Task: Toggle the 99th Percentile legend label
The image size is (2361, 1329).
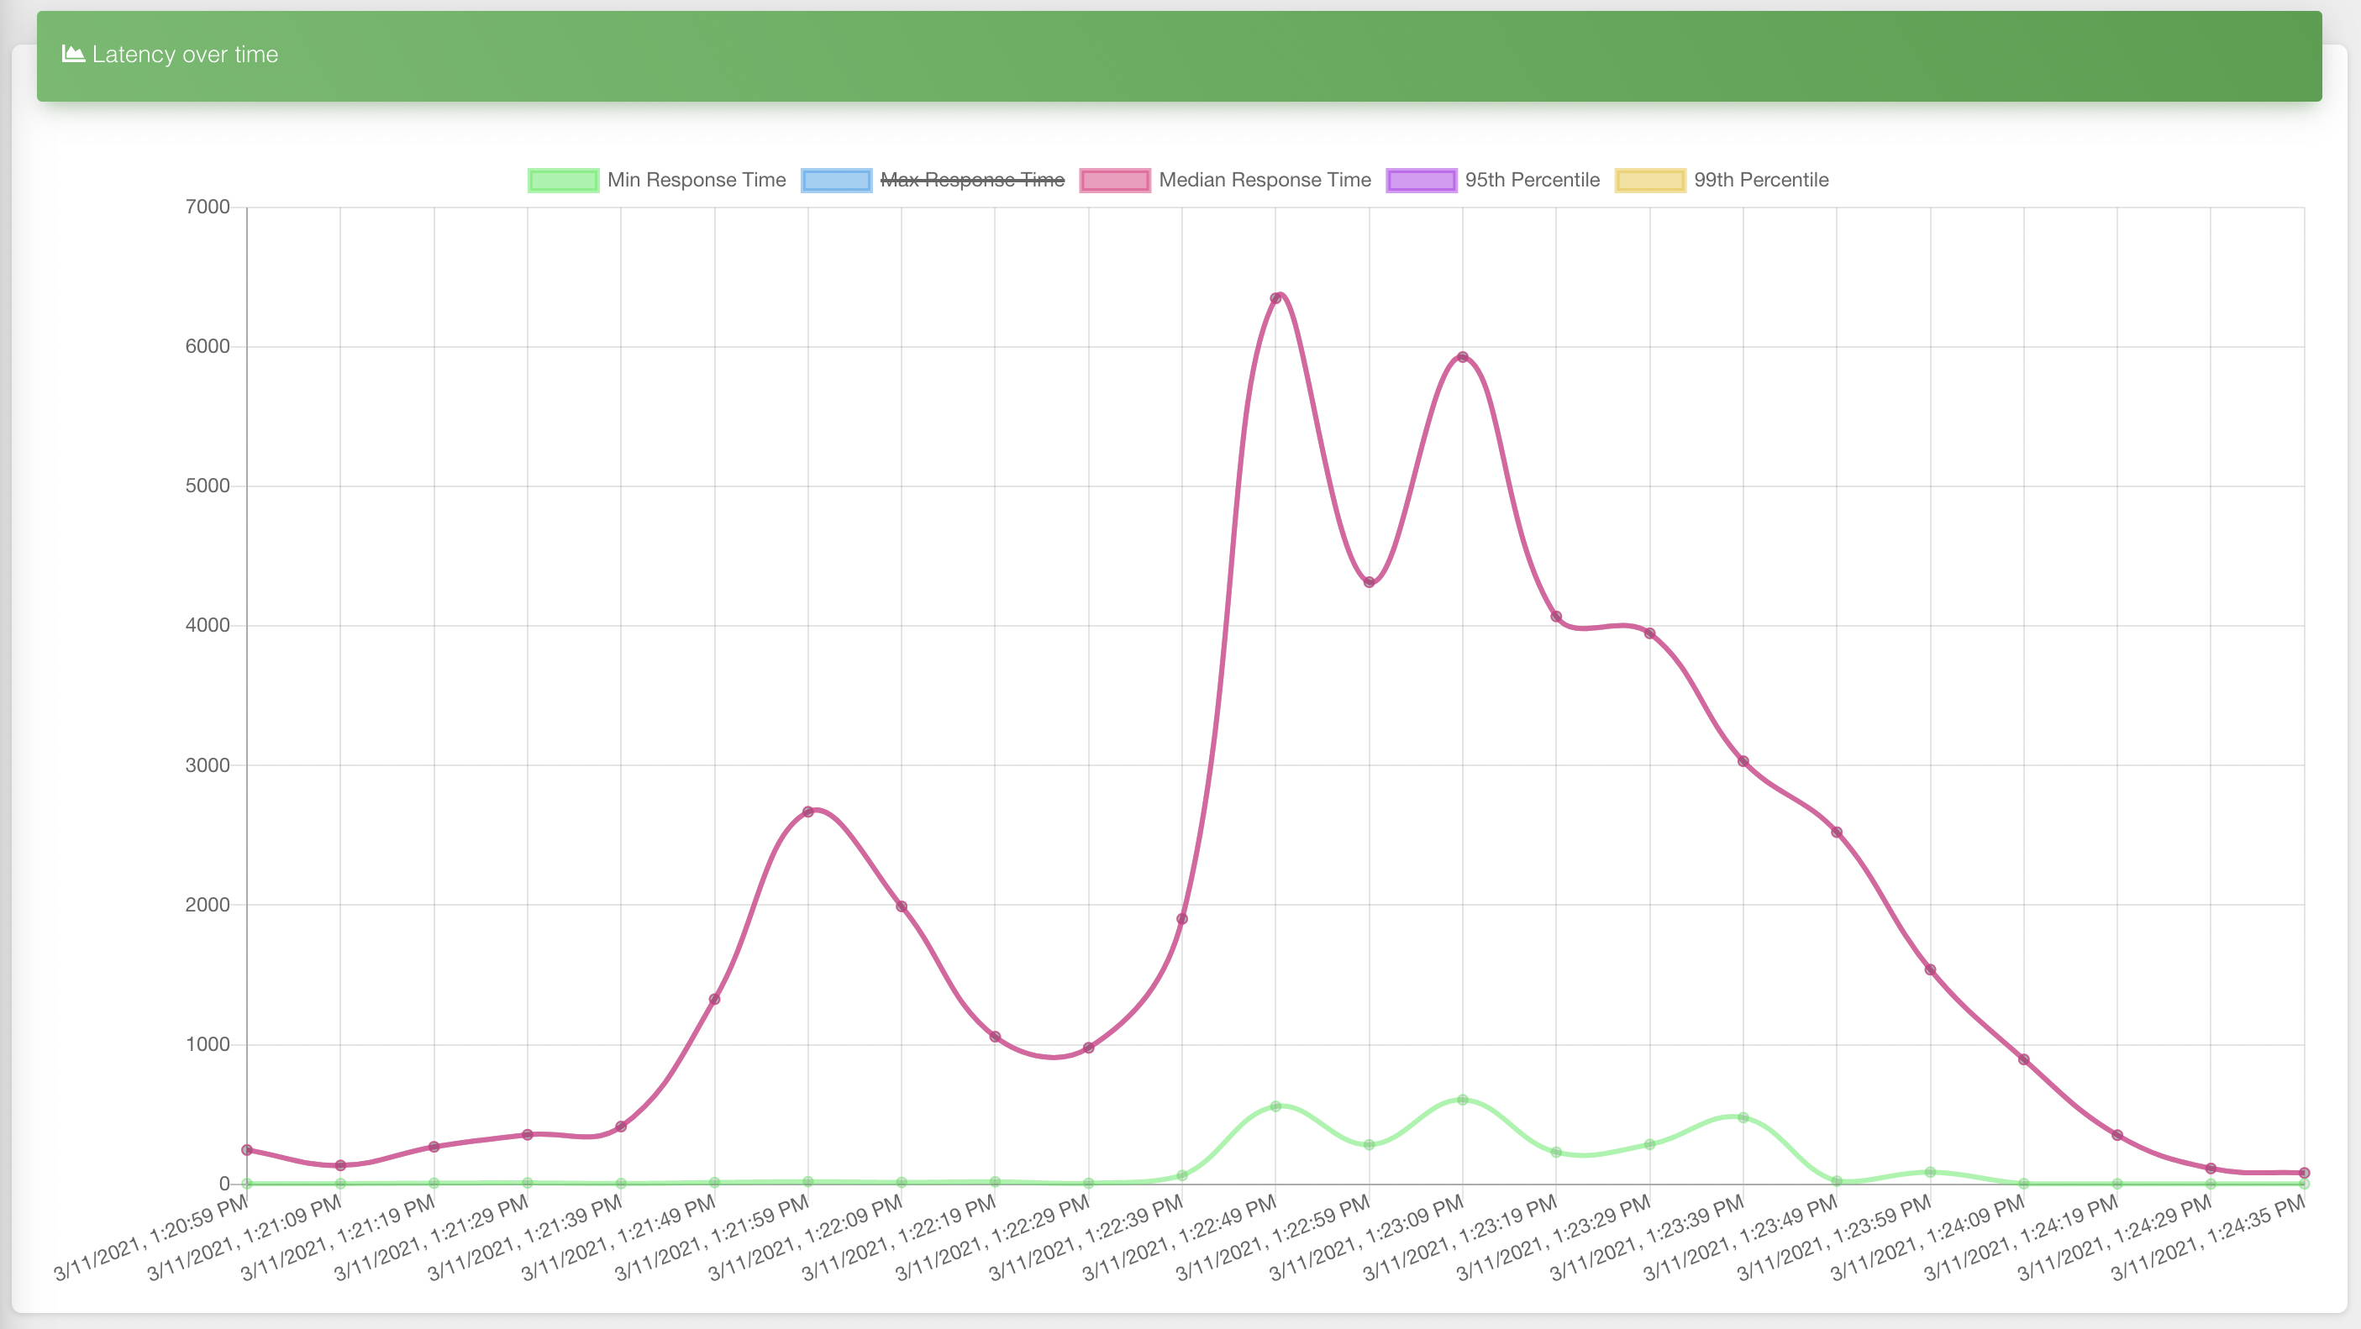Action: (1759, 181)
